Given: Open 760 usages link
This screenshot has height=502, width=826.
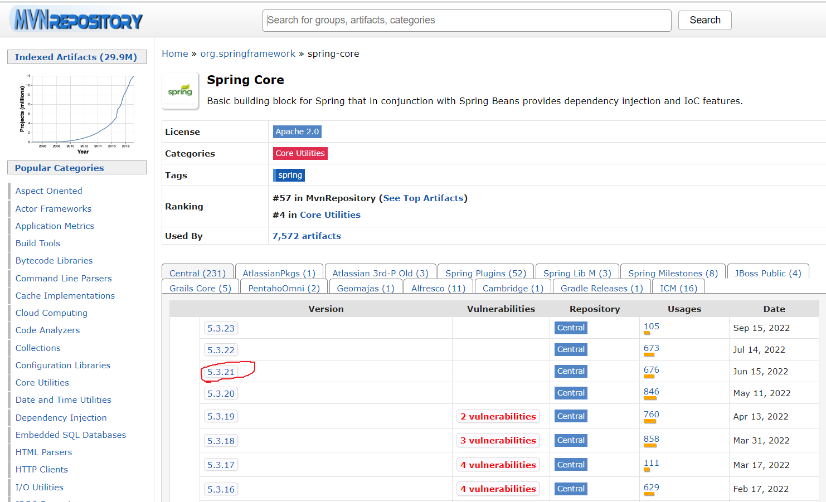Looking at the screenshot, I should (x=651, y=415).
